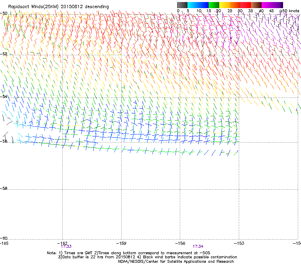Click the blue 10-15 knots legend swatch
Viewport: 301px width, 264px height.
(203, 5)
